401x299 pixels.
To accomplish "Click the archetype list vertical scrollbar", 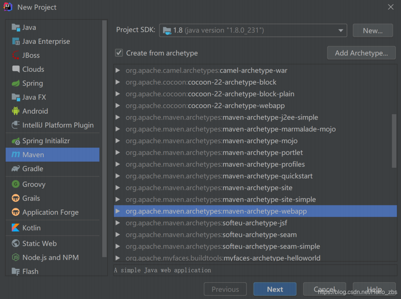I will pyautogui.click(x=394, y=141).
